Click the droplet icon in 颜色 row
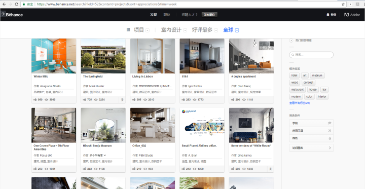The image size is (365, 189). tap(330, 138)
